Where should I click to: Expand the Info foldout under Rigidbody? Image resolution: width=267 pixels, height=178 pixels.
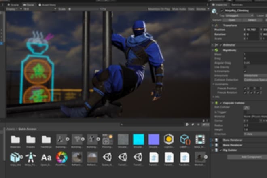(213, 97)
